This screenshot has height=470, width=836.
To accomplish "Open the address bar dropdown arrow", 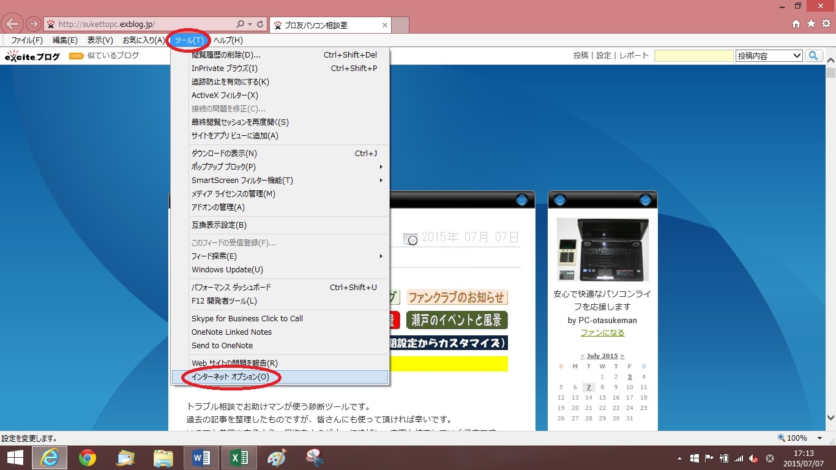I will tap(250, 24).
